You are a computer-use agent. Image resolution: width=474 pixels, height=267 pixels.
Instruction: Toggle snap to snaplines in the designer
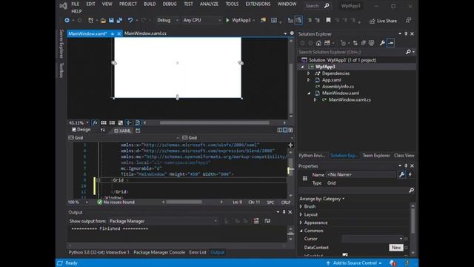point(129,122)
